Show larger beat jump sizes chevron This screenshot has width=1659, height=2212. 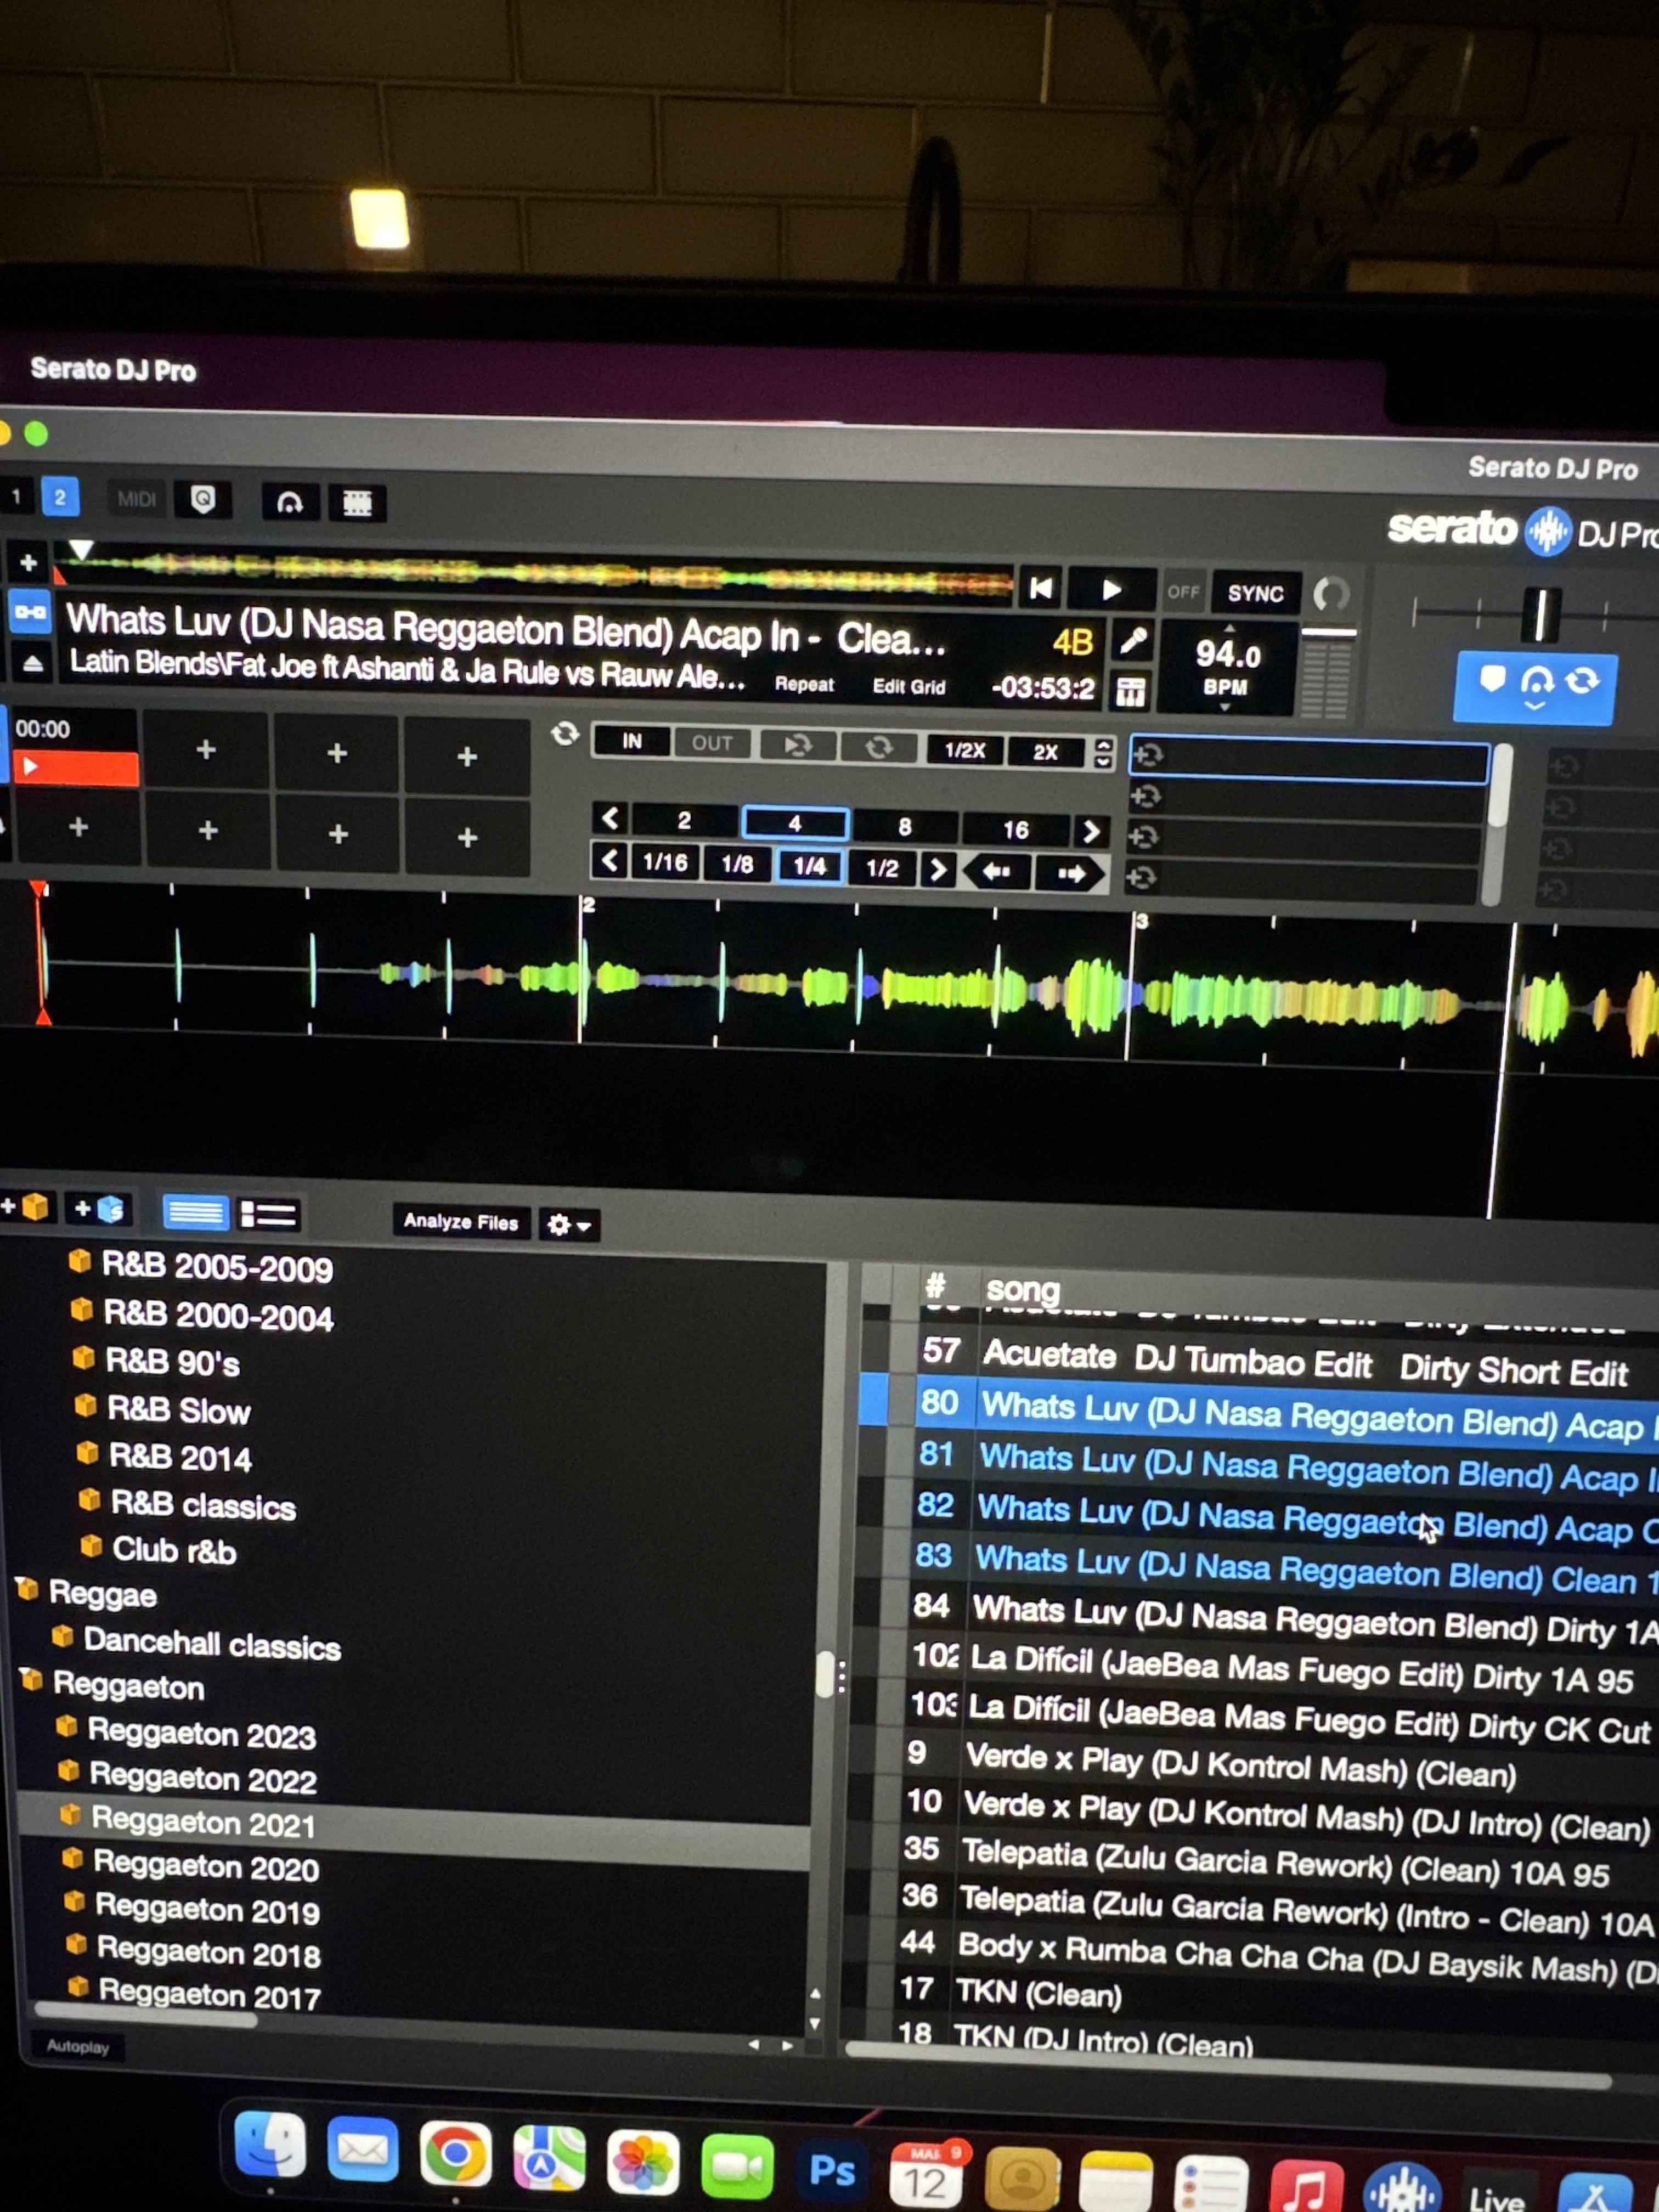[937, 870]
